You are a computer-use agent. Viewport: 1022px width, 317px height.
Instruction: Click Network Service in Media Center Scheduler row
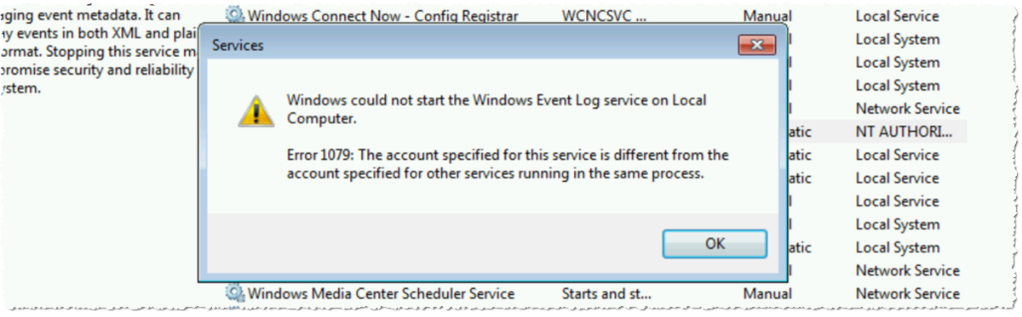tap(907, 293)
